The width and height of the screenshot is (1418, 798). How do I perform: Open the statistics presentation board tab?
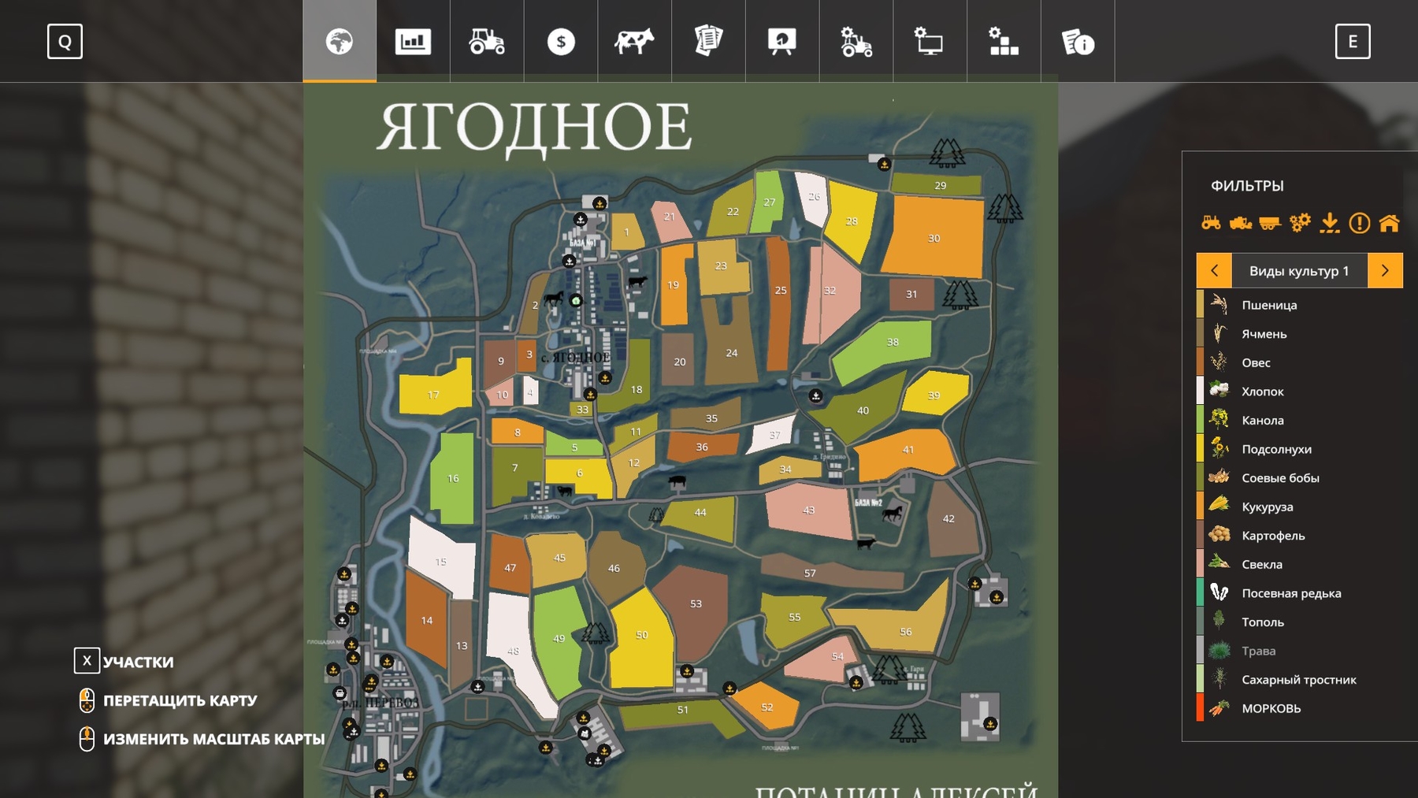(782, 42)
